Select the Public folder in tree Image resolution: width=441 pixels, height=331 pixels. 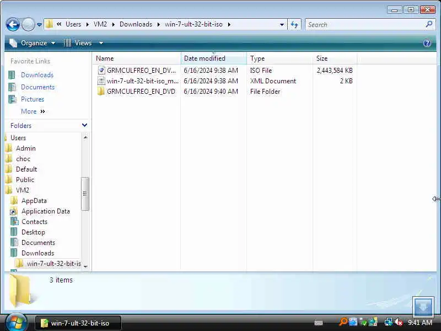pyautogui.click(x=25, y=180)
